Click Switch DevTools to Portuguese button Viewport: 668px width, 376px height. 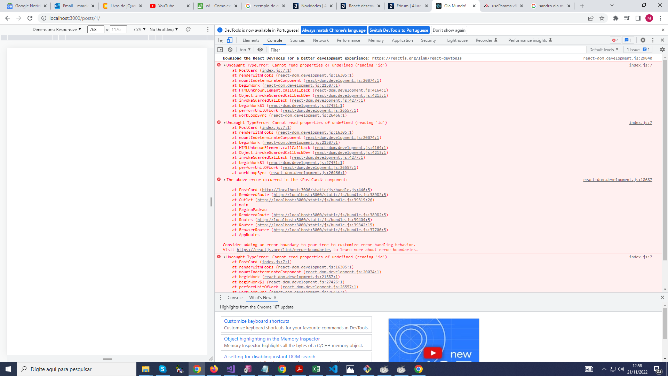coord(399,30)
